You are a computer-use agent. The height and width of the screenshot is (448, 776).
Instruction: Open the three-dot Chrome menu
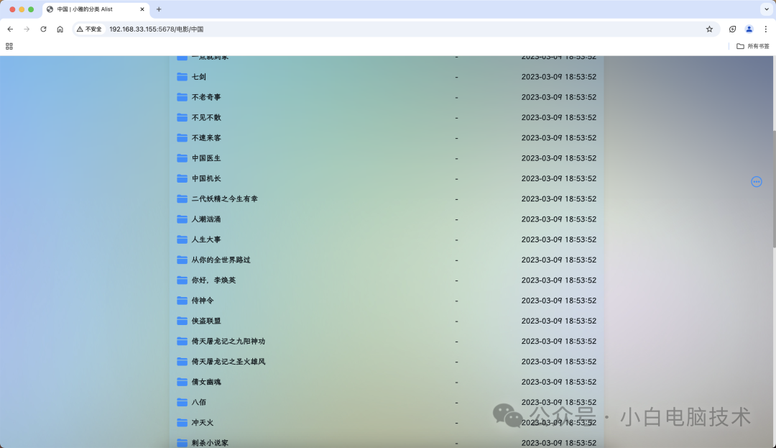coord(766,29)
